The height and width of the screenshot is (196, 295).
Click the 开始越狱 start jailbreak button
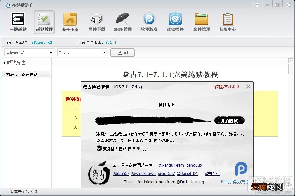[229, 121]
